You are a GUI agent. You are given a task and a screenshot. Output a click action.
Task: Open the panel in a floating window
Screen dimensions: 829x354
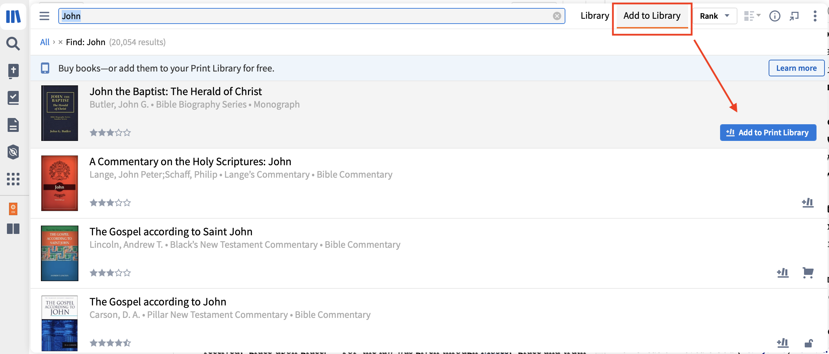(794, 16)
